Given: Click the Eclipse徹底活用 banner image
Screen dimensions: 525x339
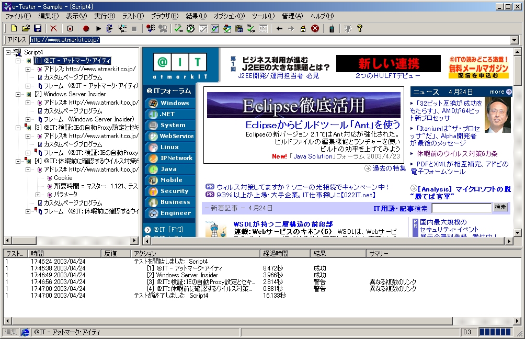Looking at the screenshot, I should (304, 105).
